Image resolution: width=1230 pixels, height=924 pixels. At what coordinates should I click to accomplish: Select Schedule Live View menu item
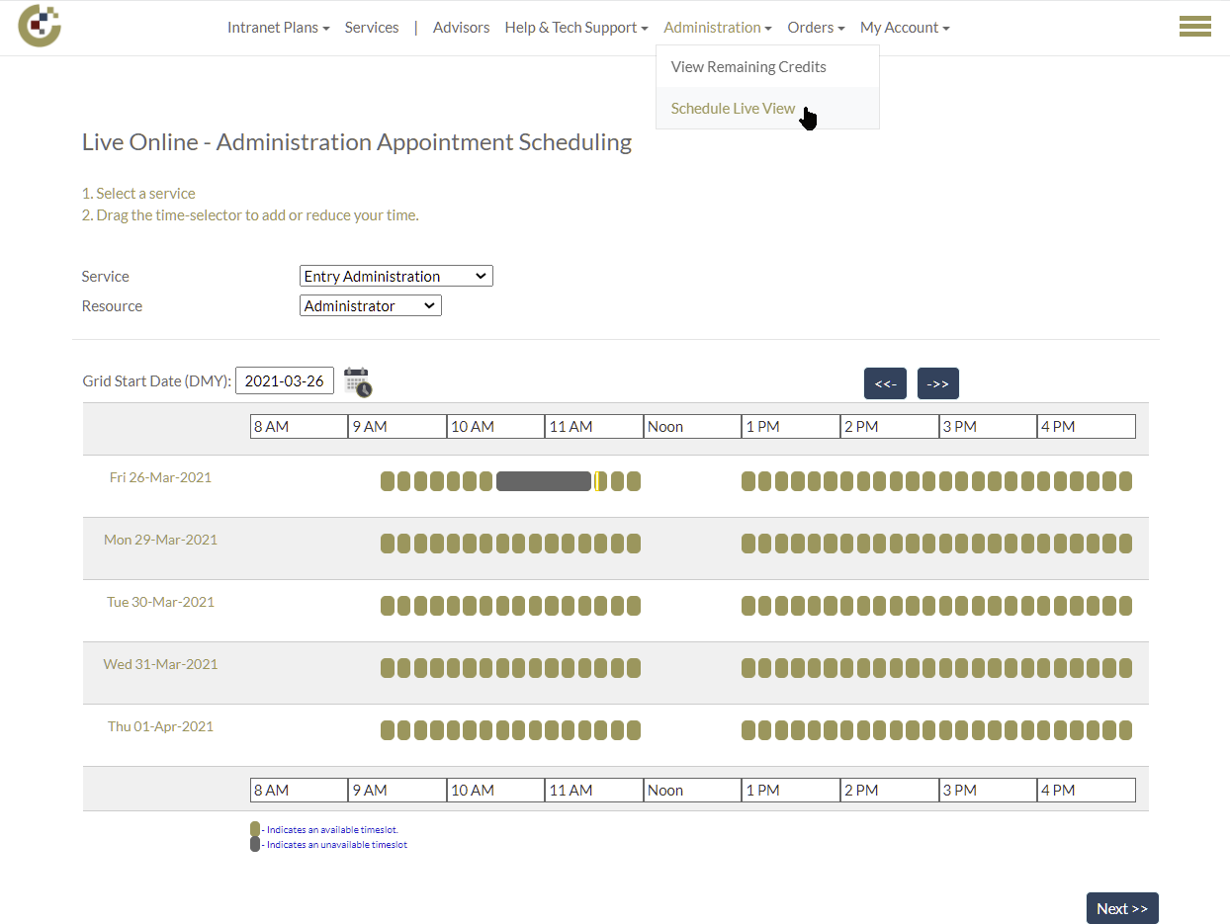tap(733, 109)
